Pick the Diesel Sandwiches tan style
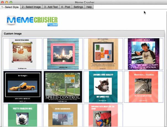 [63, 115]
